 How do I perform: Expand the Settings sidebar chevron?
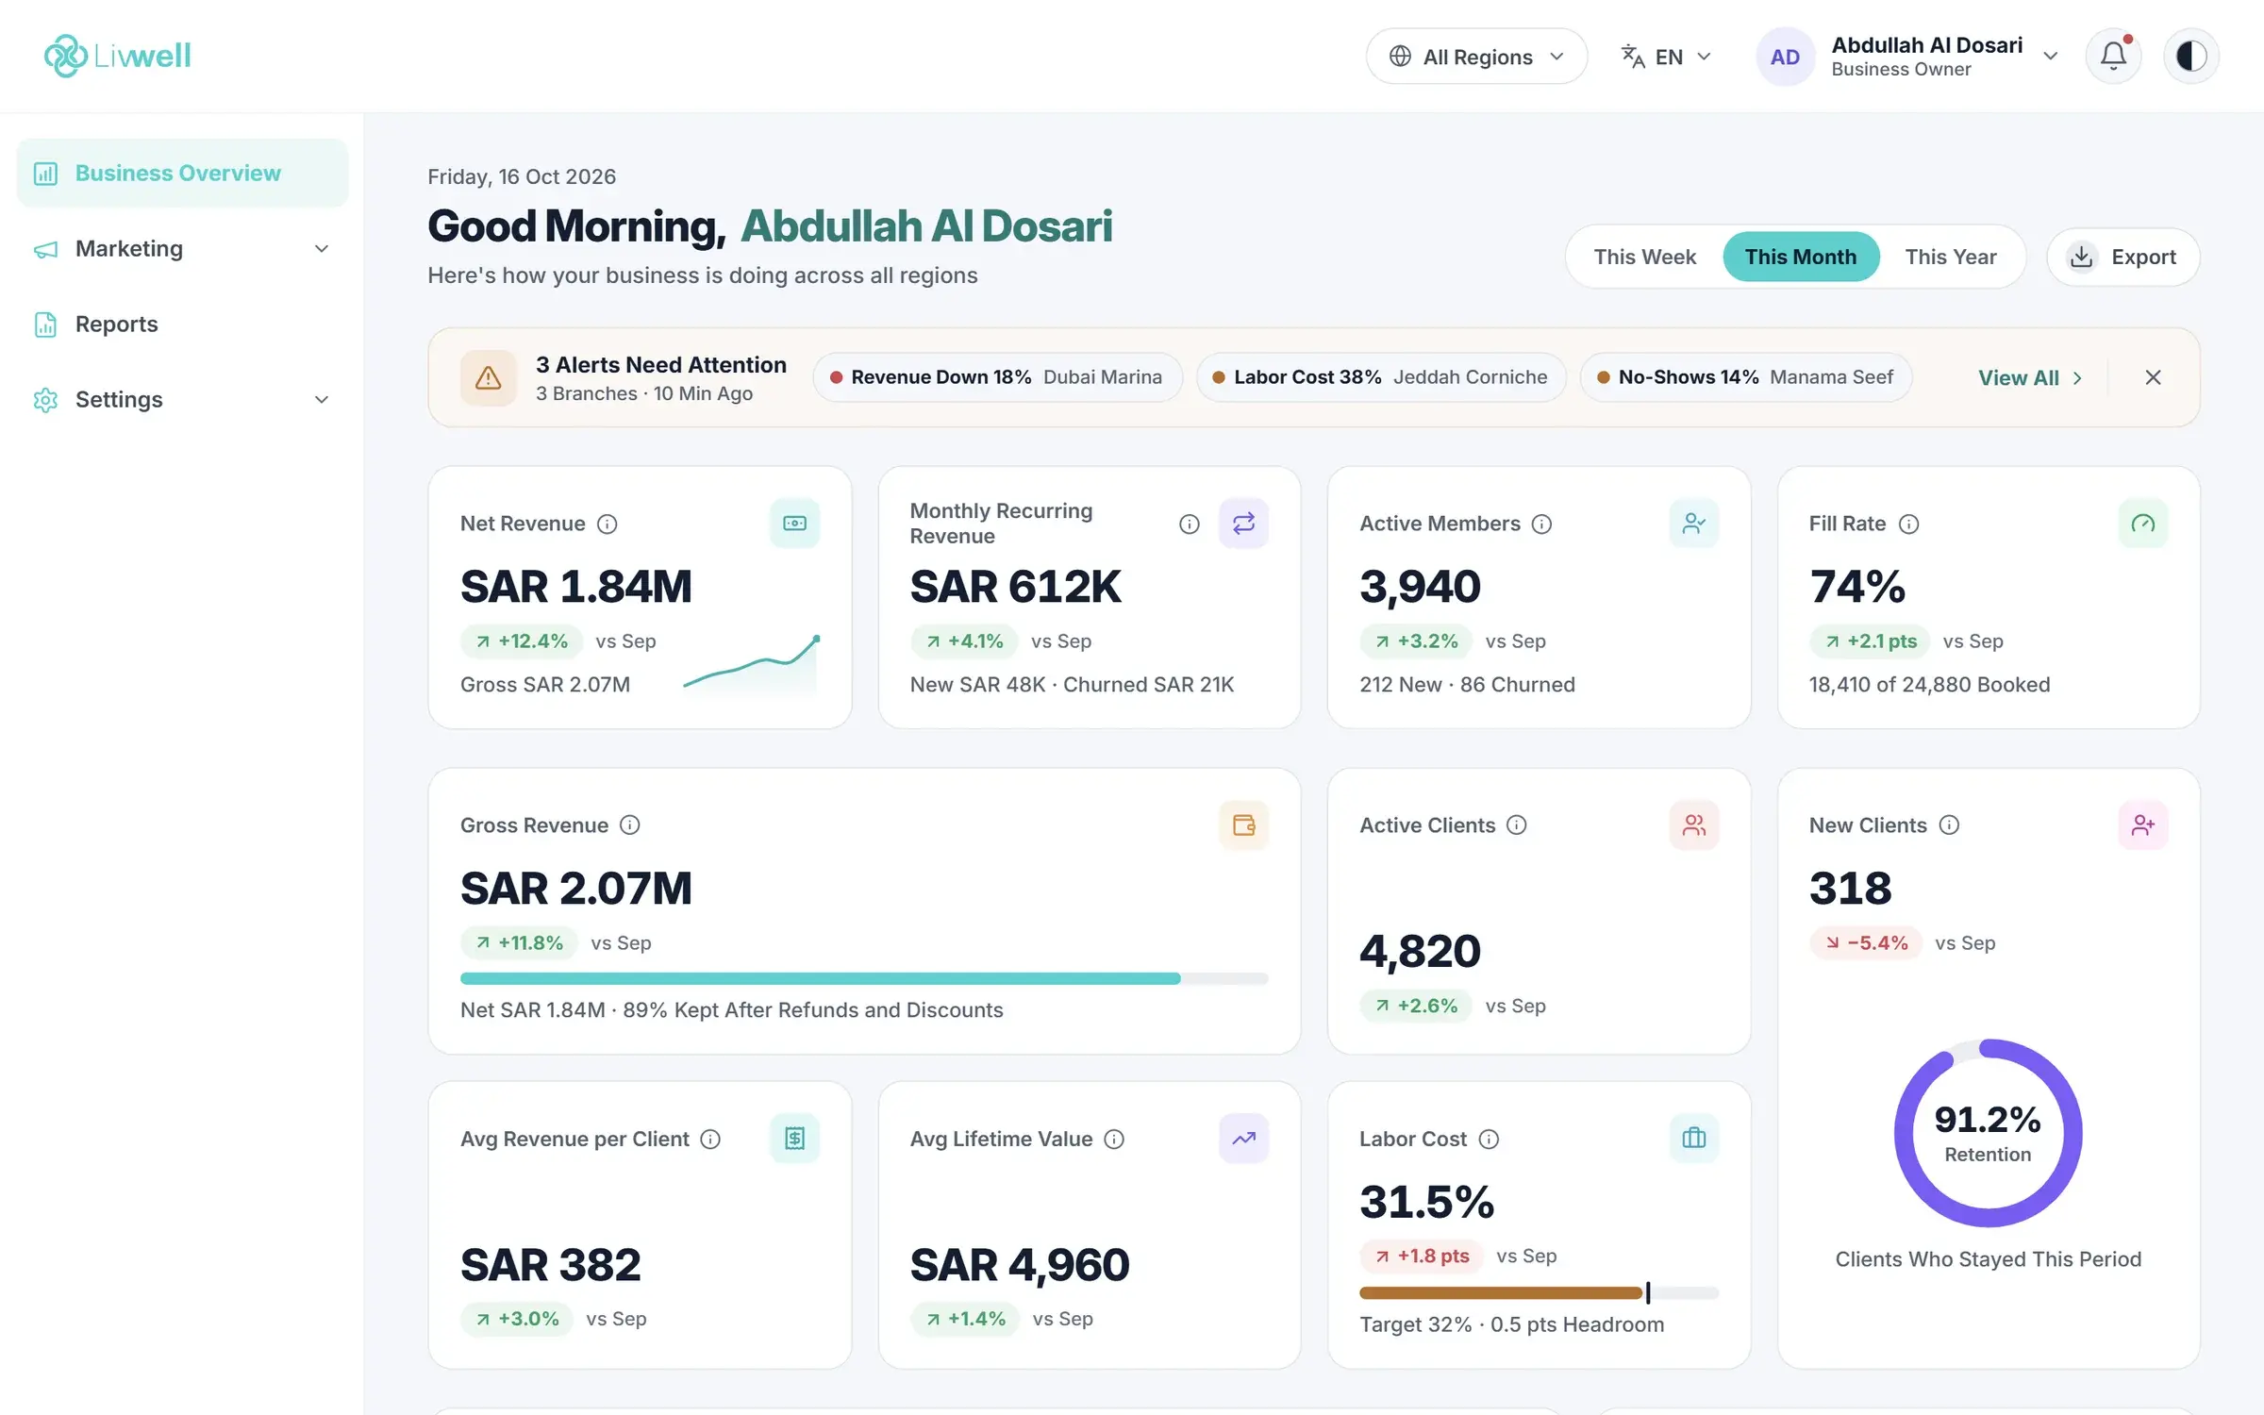coord(321,399)
